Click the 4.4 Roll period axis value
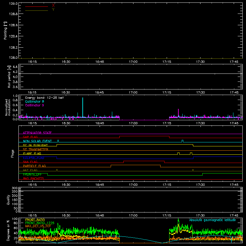This screenshot has height=246, width=246. [x=15, y=67]
